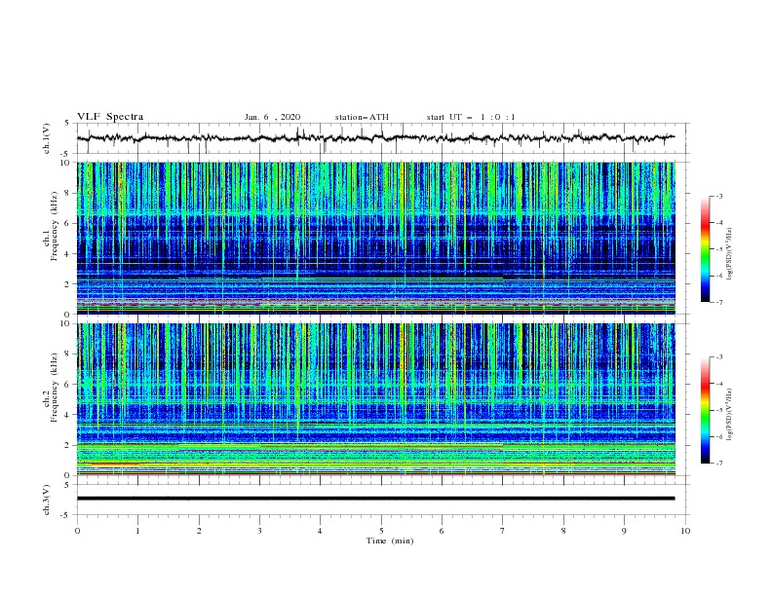Click the 'ch.1 Frequency (kHz)' axis label
This screenshot has width=772, height=596.
click(51, 225)
